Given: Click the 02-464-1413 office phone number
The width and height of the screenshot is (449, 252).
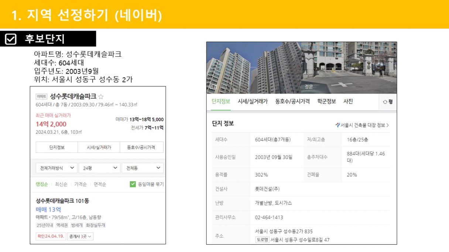Looking at the screenshot, I should [x=269, y=217].
